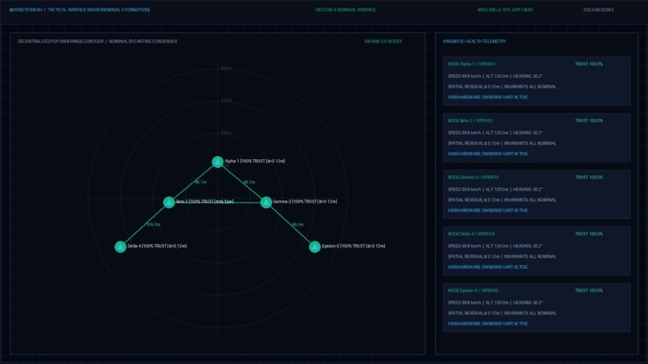
Task: Click the SPEED 99.8 km/h line in Gamma-3 card
Action: [x=495, y=190]
